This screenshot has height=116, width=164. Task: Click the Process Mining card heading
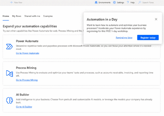(x=26, y=68)
